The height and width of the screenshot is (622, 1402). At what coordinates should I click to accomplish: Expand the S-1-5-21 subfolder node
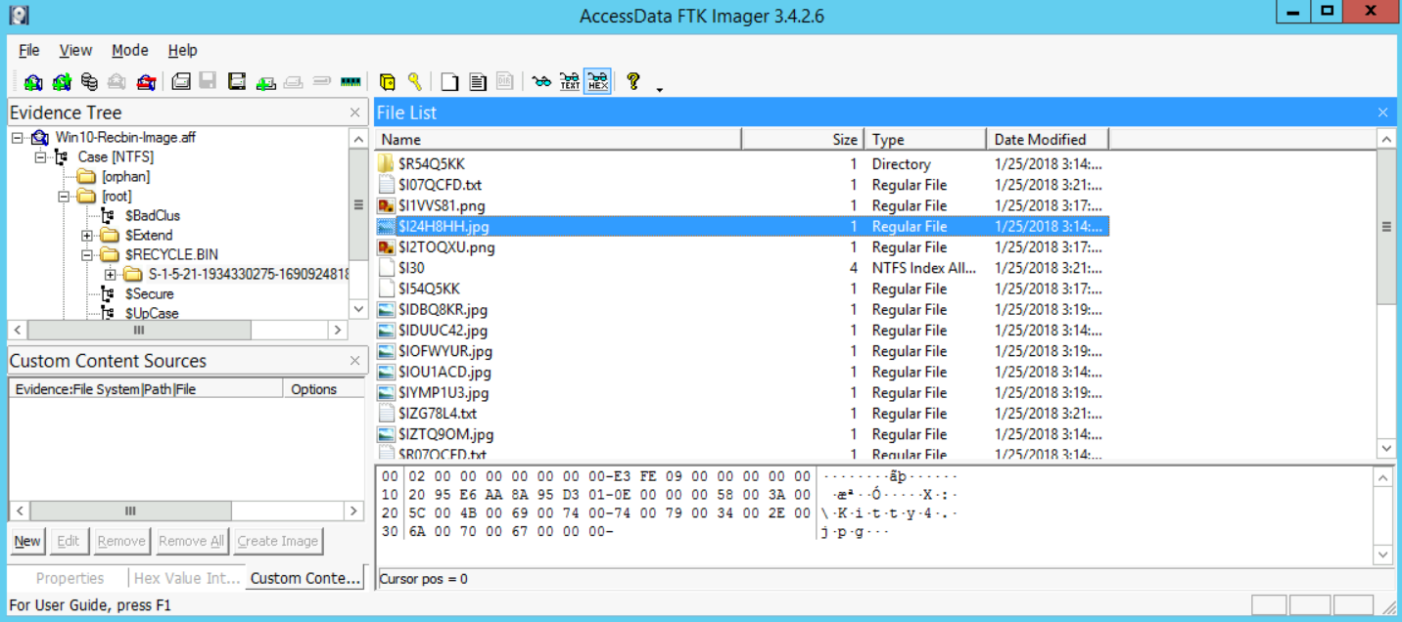111,275
